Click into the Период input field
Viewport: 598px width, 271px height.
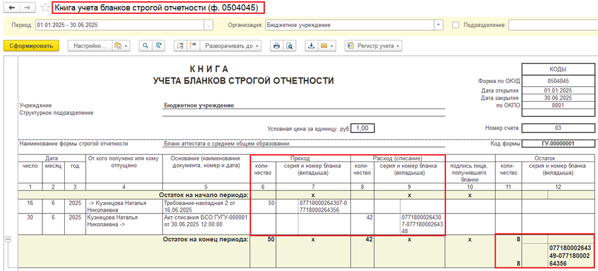[x=120, y=25]
